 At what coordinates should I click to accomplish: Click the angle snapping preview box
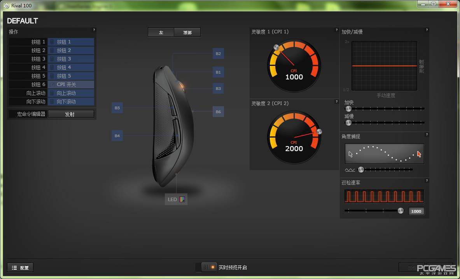[384, 153]
